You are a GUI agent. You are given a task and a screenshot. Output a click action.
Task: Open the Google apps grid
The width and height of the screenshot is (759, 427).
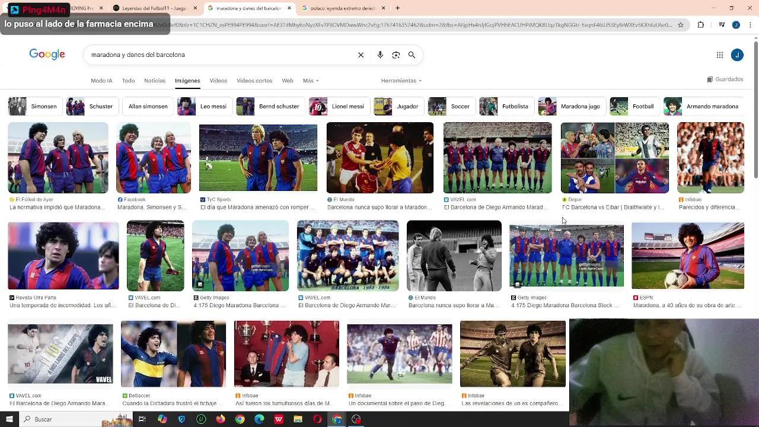tap(720, 55)
